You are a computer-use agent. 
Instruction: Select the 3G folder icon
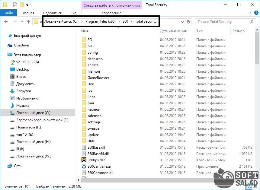84,40
